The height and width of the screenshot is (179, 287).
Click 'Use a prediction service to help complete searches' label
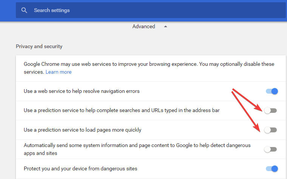coord(122,111)
